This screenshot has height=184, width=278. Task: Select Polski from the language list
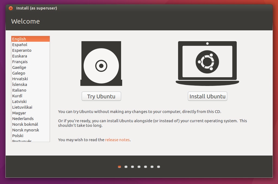pyautogui.click(x=18, y=135)
